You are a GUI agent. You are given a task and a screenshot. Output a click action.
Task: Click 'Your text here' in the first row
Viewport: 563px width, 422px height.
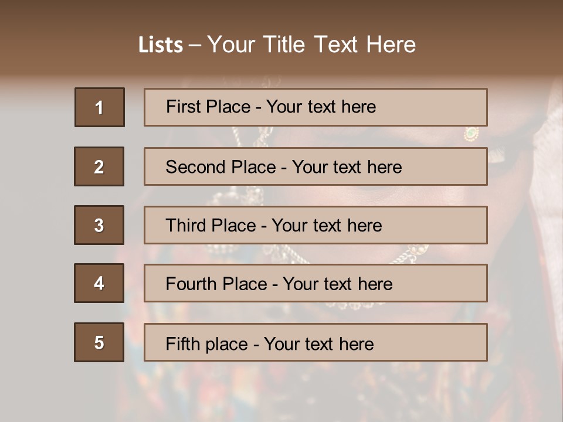[x=321, y=107]
